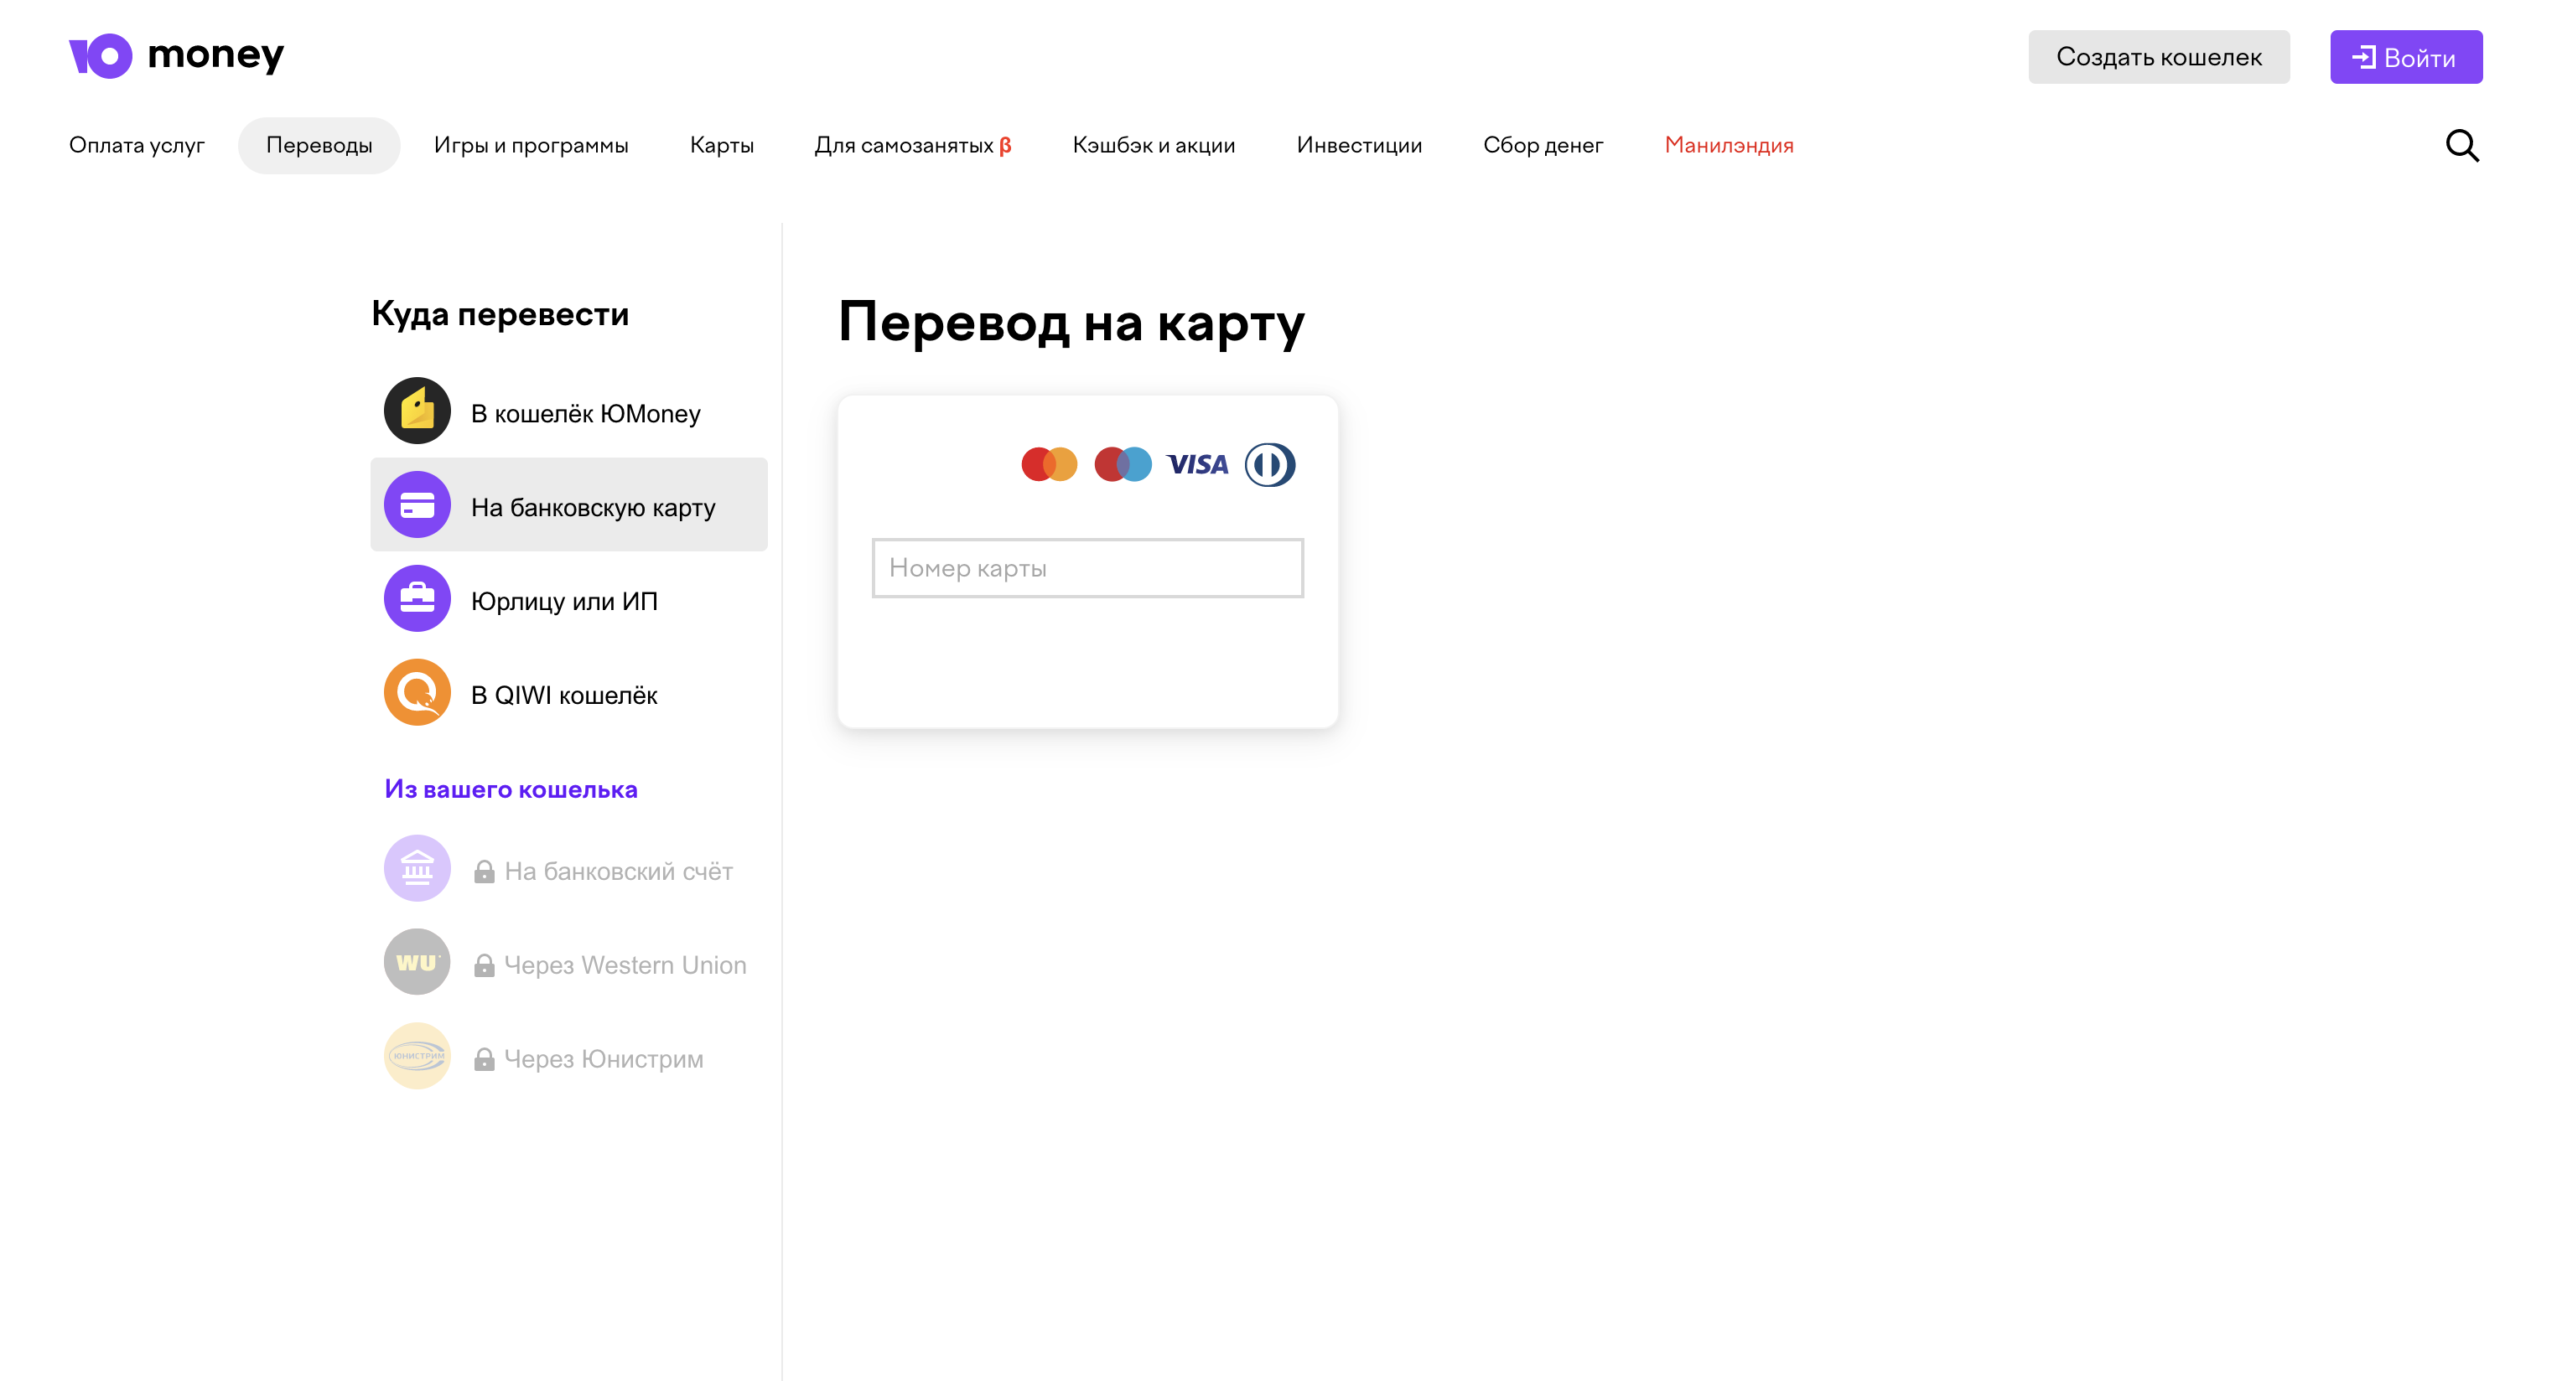Click the Из вашего кошелька heading
The height and width of the screenshot is (1381, 2562).
(511, 789)
